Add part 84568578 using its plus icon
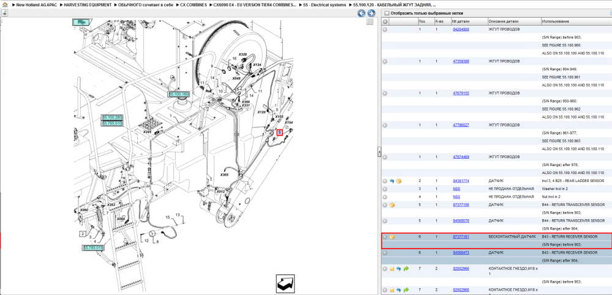This screenshot has width=612, height=295. pos(385,221)
